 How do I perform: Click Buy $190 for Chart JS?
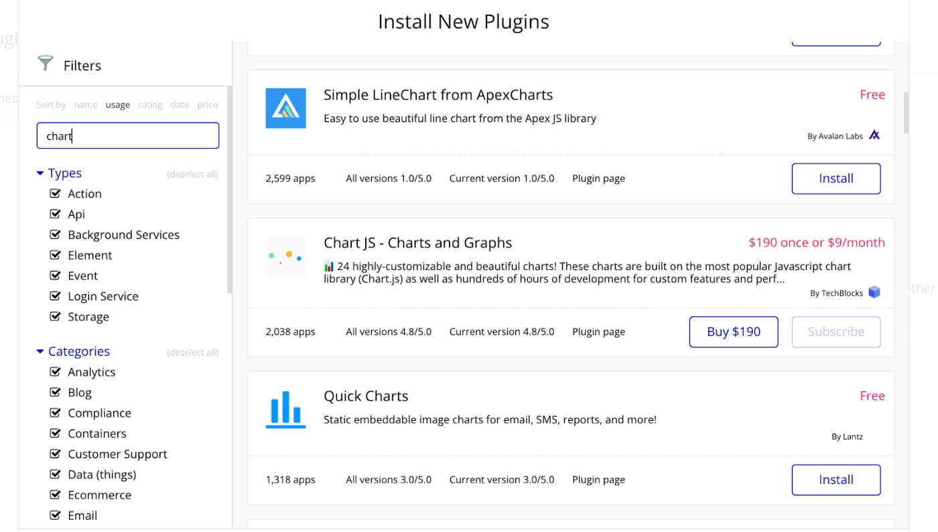tap(734, 332)
